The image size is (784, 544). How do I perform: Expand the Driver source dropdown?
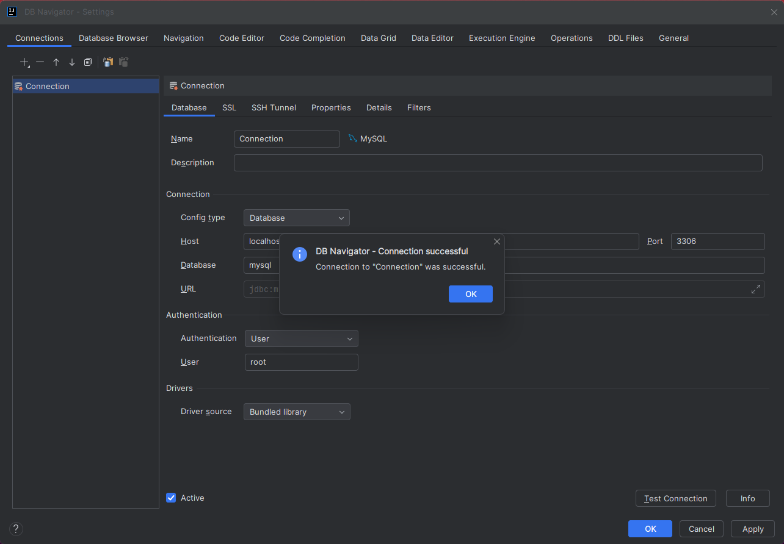coord(297,412)
